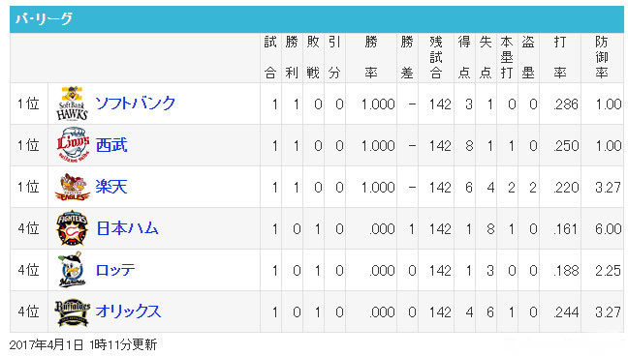Click the 残試合 column header
This screenshot has width=628, height=356.
coord(436,58)
